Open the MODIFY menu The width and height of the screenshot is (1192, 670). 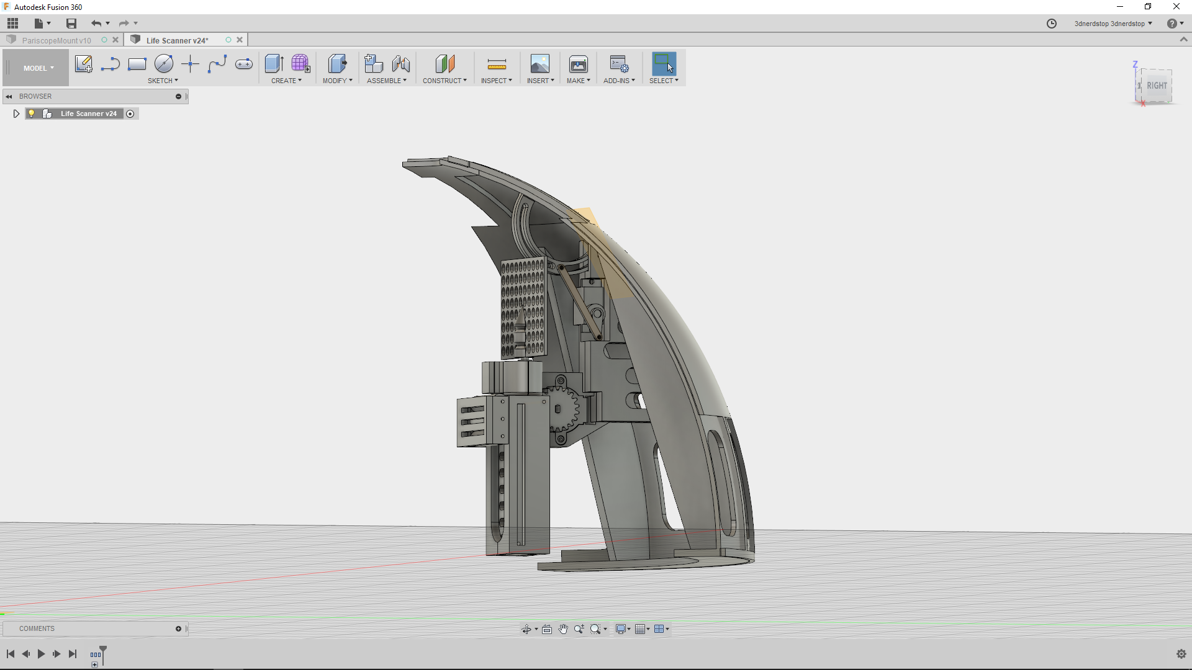[x=337, y=81]
